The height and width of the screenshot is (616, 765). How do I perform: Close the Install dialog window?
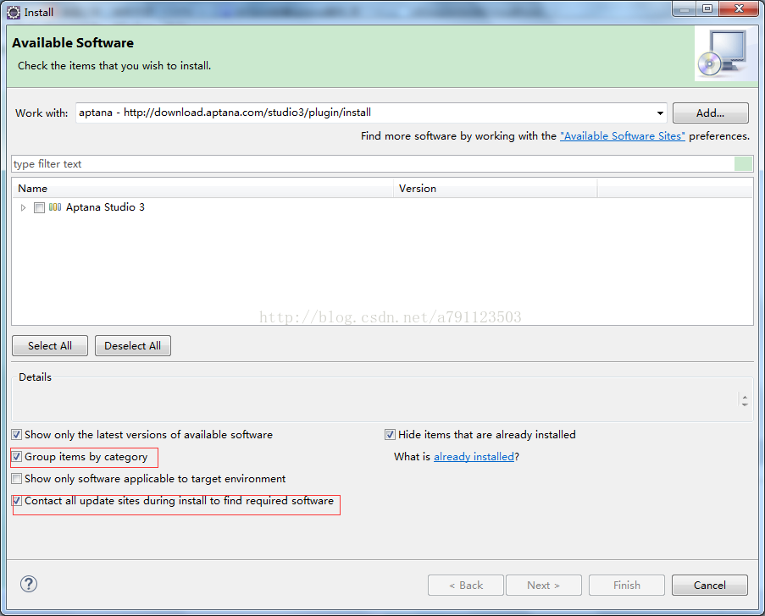tap(739, 8)
